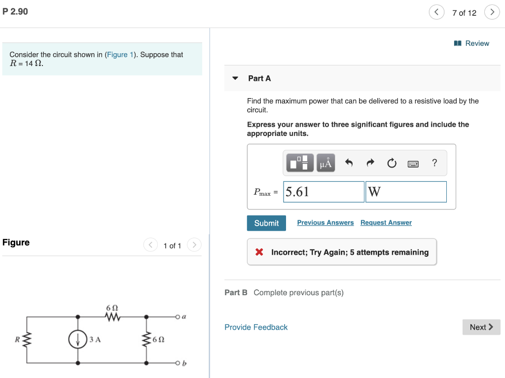View Previous Answers link
Image resolution: width=505 pixels, height=378 pixels.
325,222
